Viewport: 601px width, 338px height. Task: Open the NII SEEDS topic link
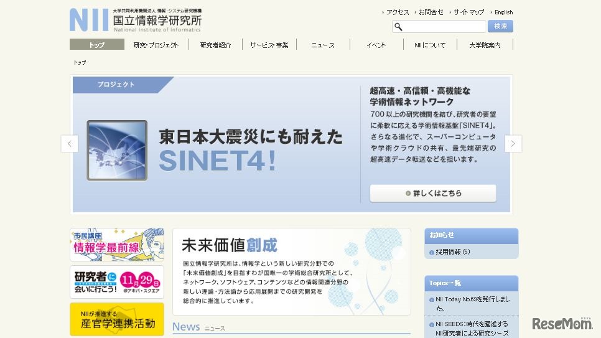(472, 329)
